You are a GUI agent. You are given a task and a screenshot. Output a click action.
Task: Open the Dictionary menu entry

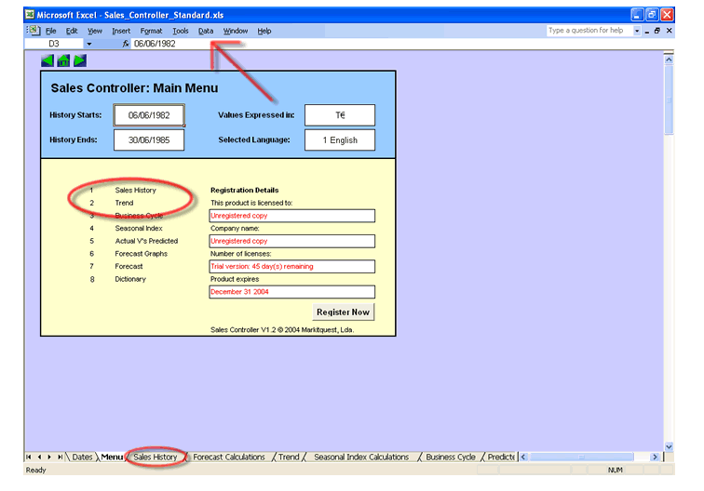[130, 279]
